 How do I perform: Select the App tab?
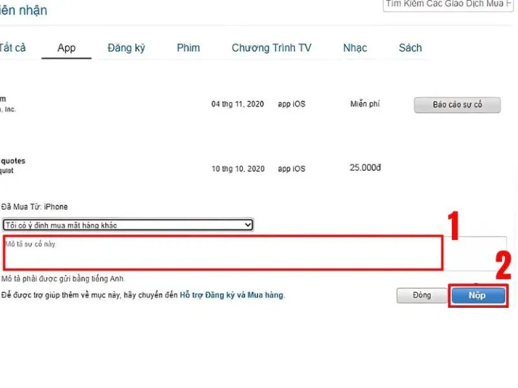coord(67,48)
